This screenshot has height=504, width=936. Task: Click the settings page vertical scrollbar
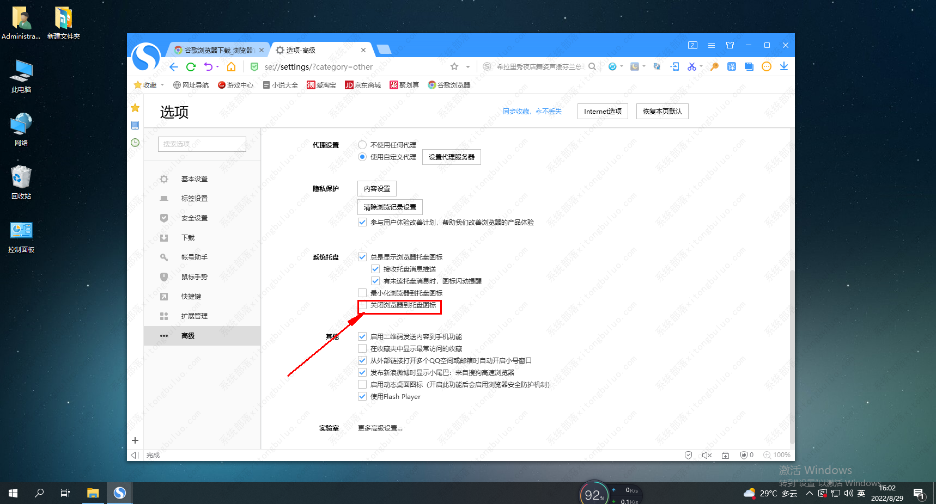pyautogui.click(x=792, y=357)
